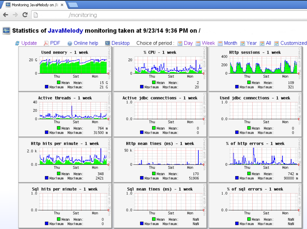Click the Week calendar icon
This screenshot has height=229, width=307.
click(198, 43)
